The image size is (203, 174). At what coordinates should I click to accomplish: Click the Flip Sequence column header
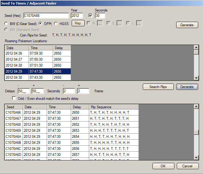[x=114, y=107]
